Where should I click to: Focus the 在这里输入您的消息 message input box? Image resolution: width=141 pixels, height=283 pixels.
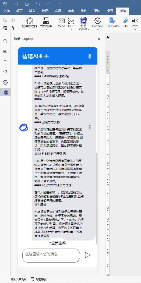(x=51, y=255)
